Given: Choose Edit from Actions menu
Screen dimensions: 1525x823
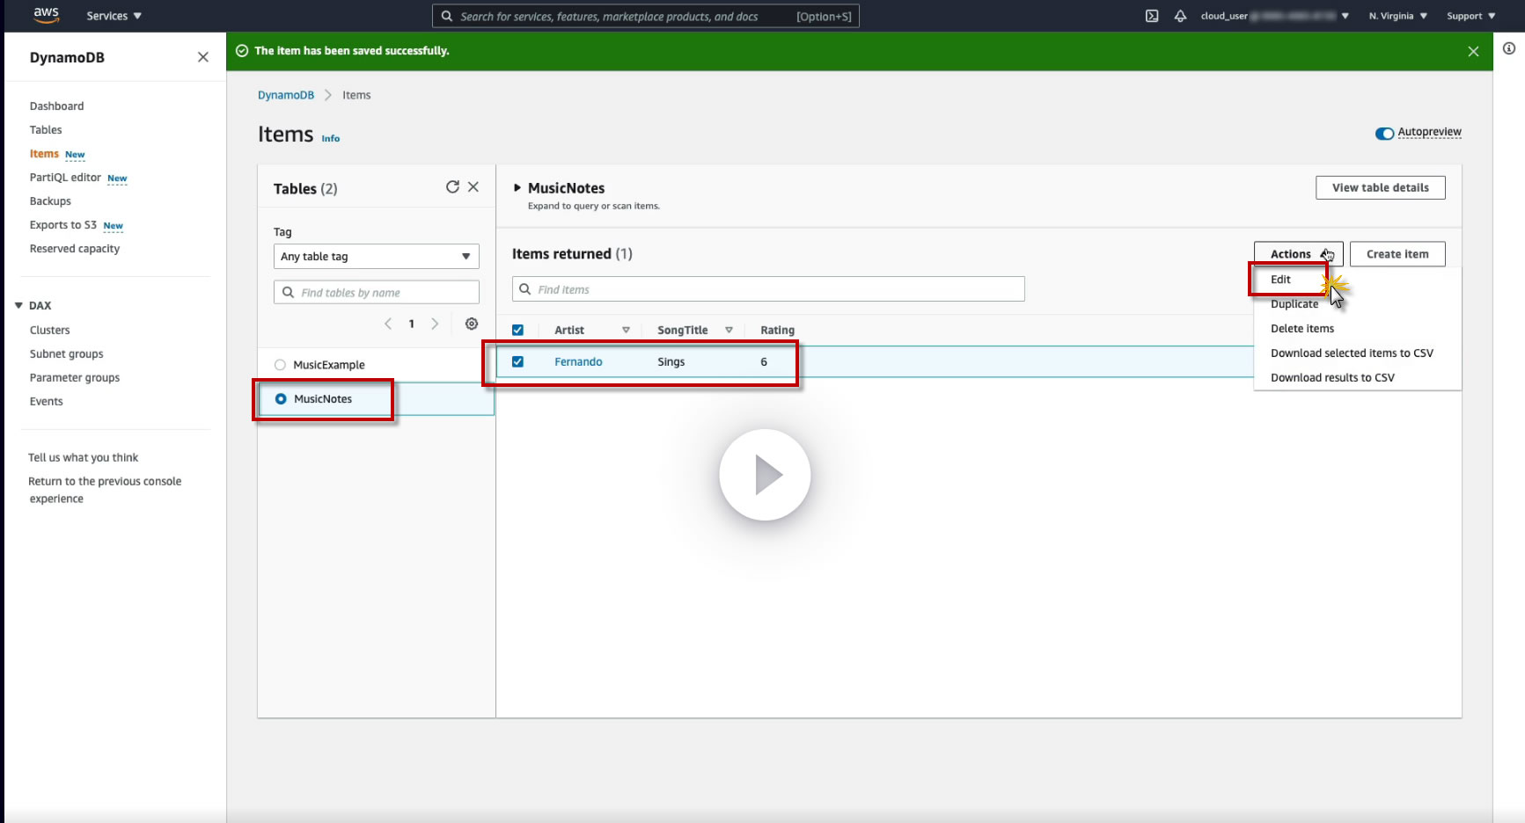Looking at the screenshot, I should [1280, 280].
